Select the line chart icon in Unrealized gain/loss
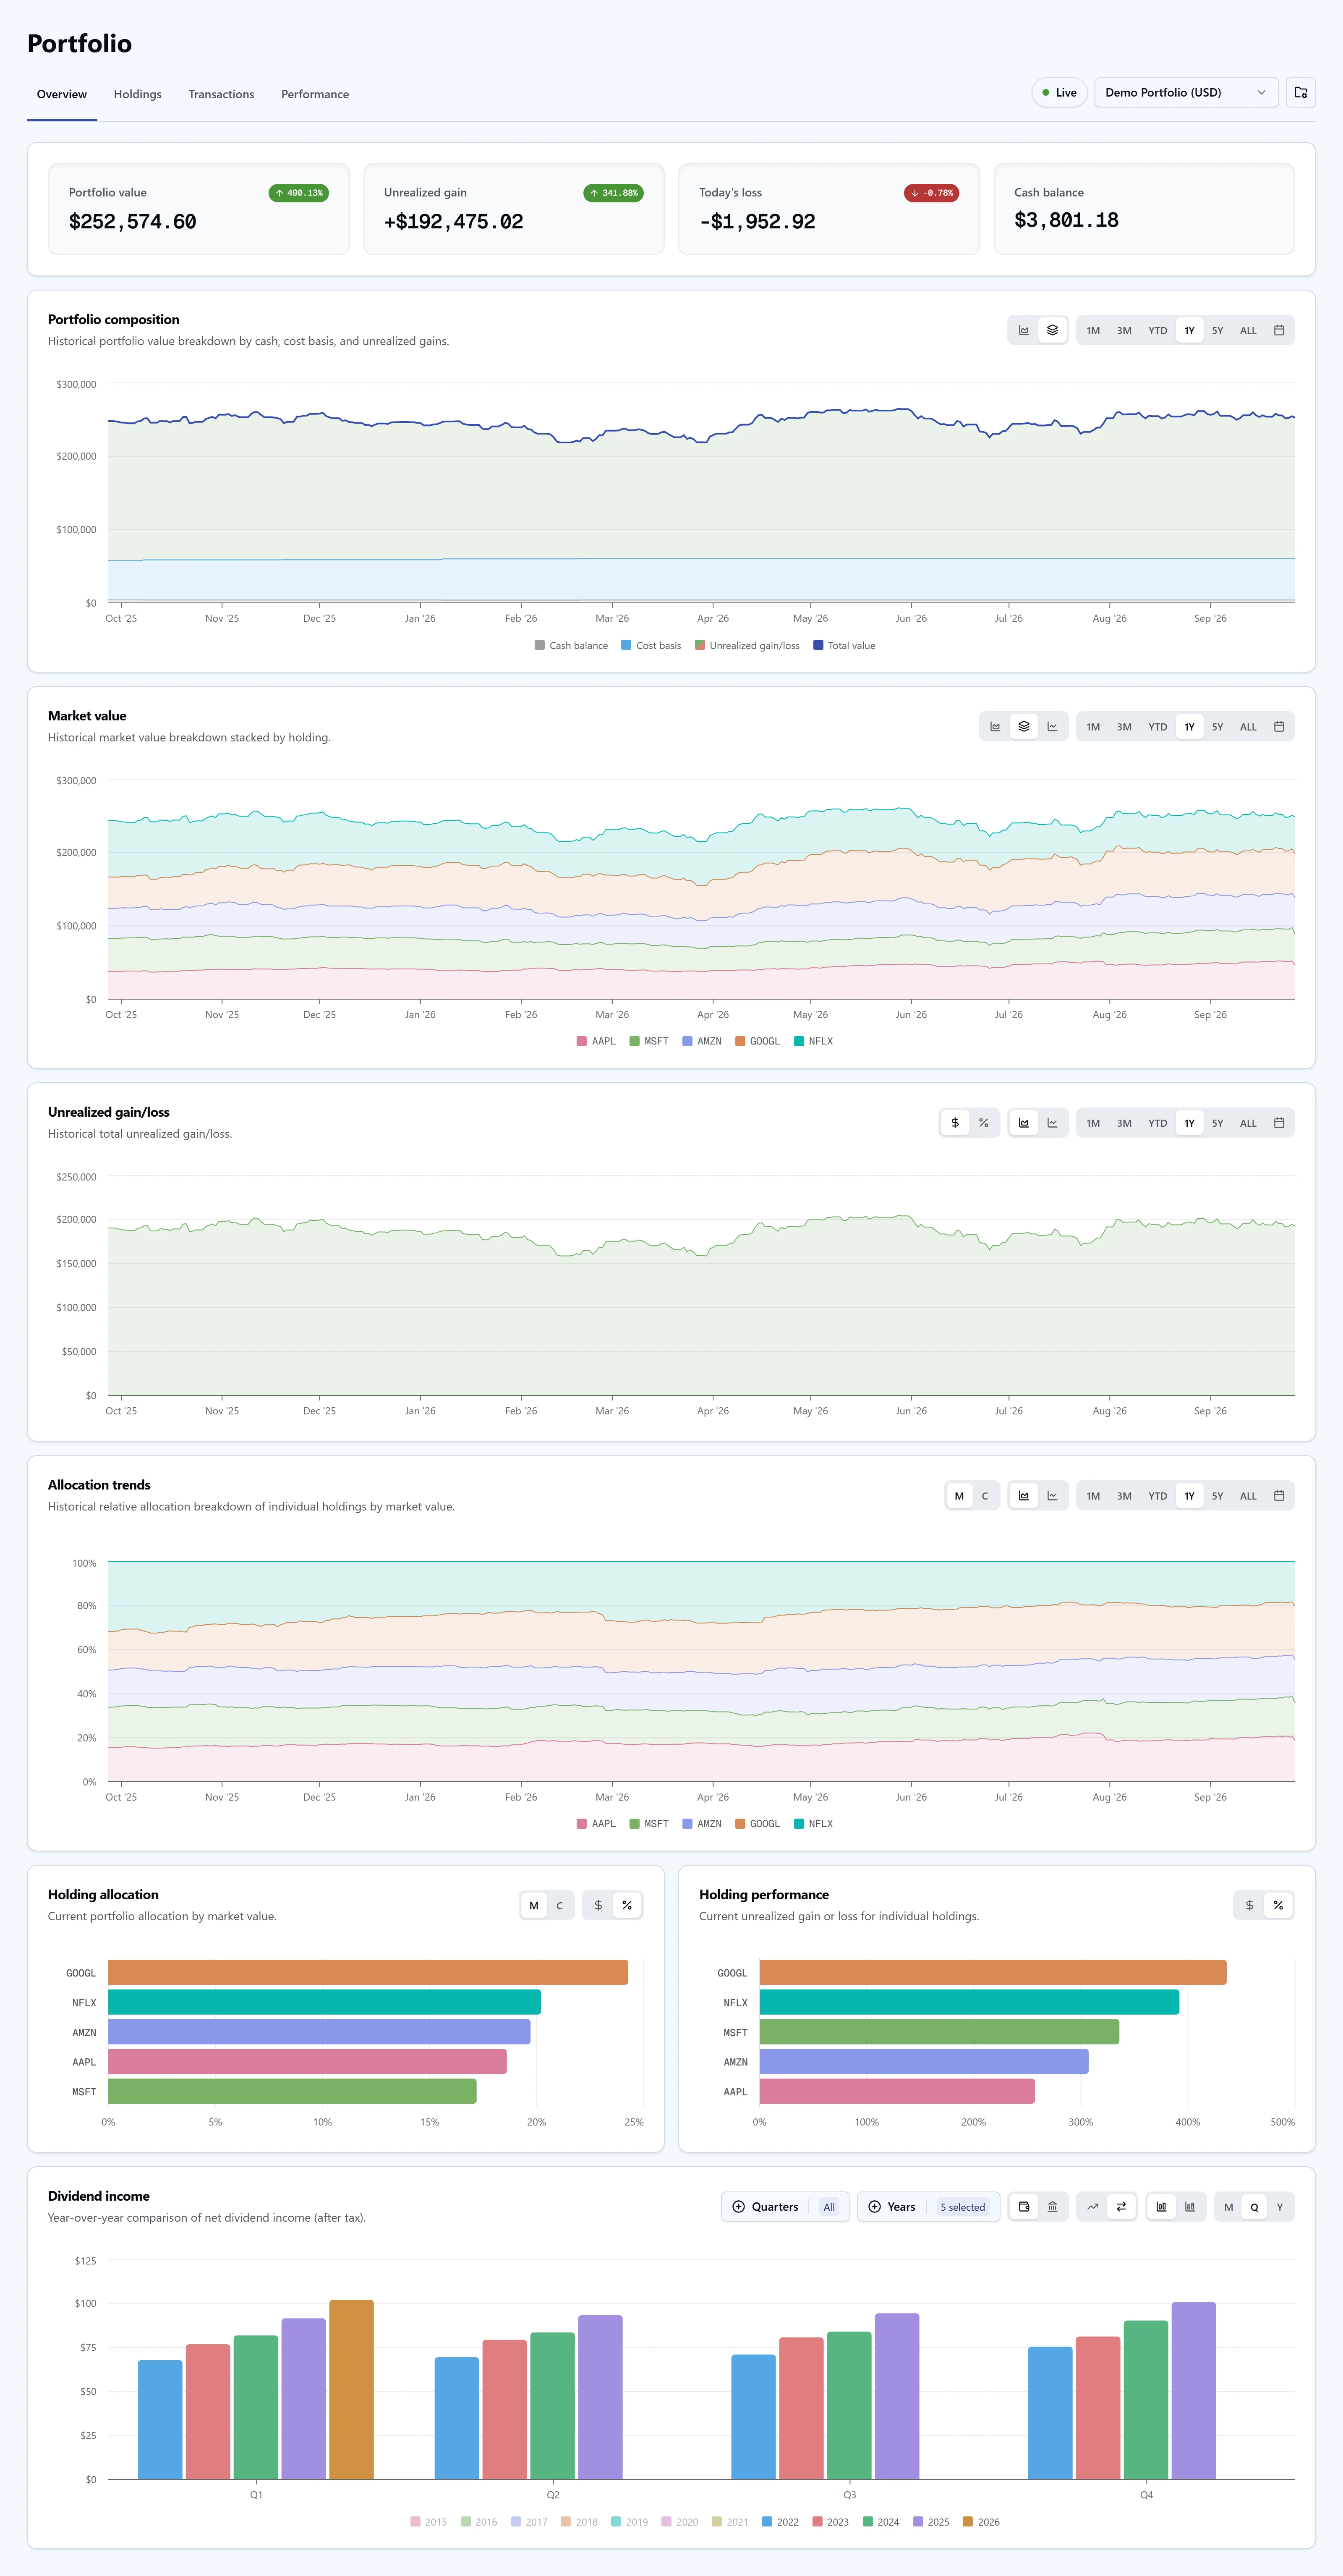This screenshot has height=2576, width=1343. (1052, 1123)
